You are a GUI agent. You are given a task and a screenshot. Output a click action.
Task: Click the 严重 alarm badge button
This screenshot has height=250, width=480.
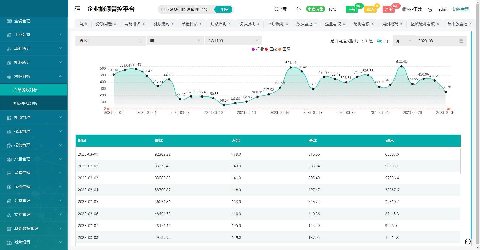click(389, 10)
